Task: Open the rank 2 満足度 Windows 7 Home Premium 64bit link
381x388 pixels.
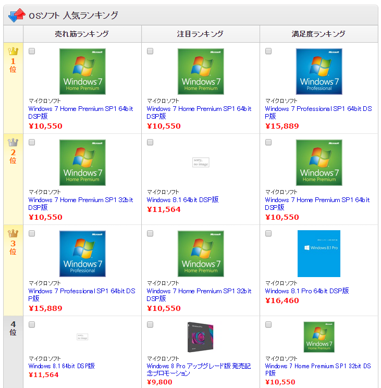Action: pyautogui.click(x=317, y=204)
